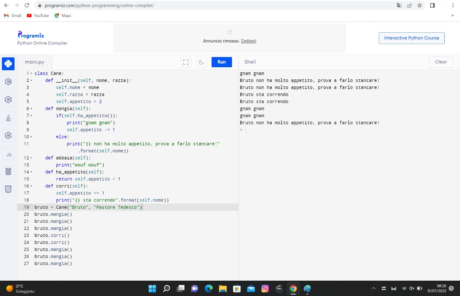Open Google Translate for this page
Viewport: 460px width, 296px height.
399,5
